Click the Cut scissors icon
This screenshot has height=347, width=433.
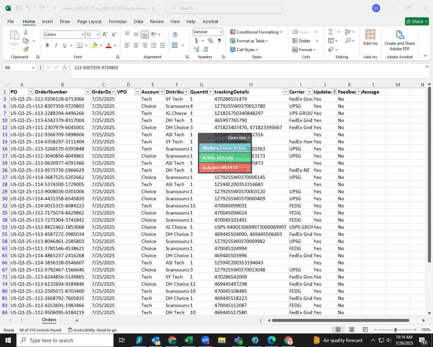tap(26, 32)
